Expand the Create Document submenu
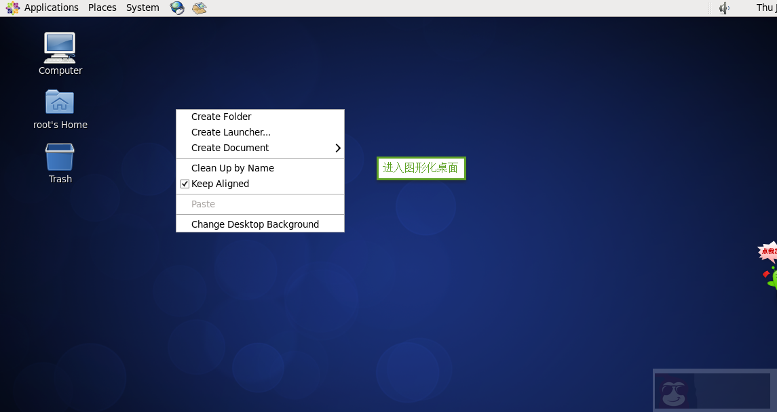The height and width of the screenshot is (412, 777). (231, 147)
